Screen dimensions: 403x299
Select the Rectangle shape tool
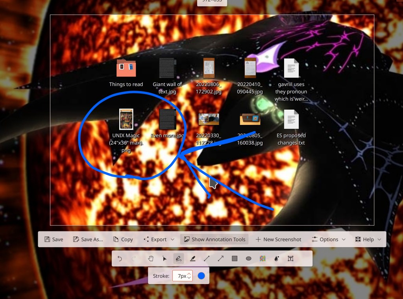pos(235,259)
